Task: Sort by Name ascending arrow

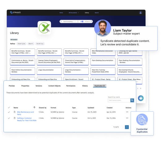Action: pos(34,107)
